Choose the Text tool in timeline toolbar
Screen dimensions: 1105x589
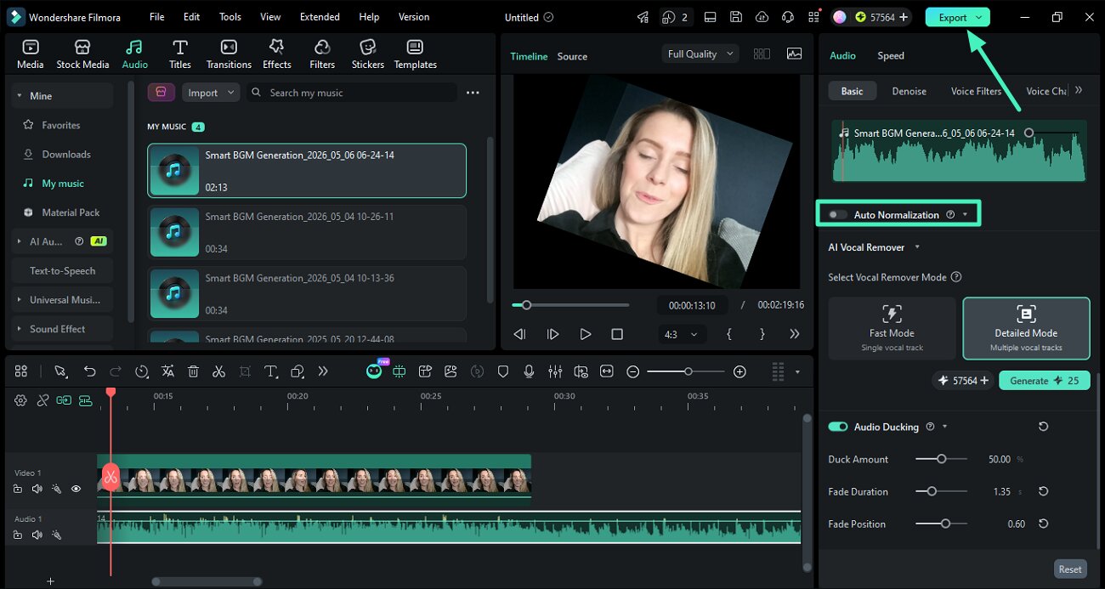pos(270,371)
